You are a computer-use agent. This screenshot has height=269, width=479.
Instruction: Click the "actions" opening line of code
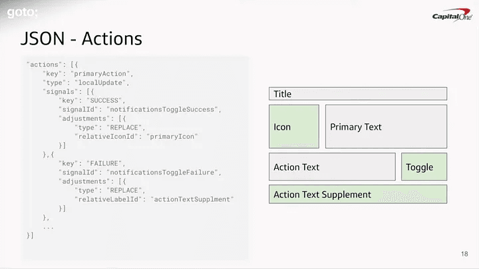(53, 64)
